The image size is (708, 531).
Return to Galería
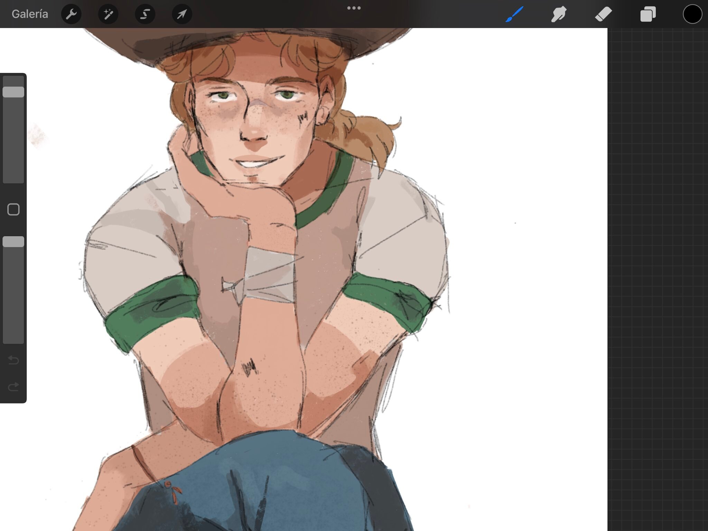pyautogui.click(x=30, y=14)
